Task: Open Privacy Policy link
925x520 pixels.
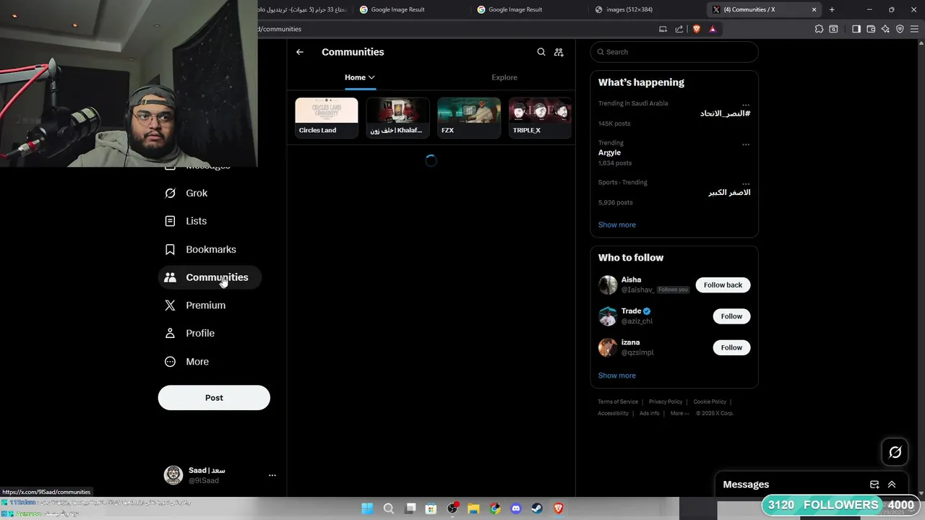Action: point(666,402)
